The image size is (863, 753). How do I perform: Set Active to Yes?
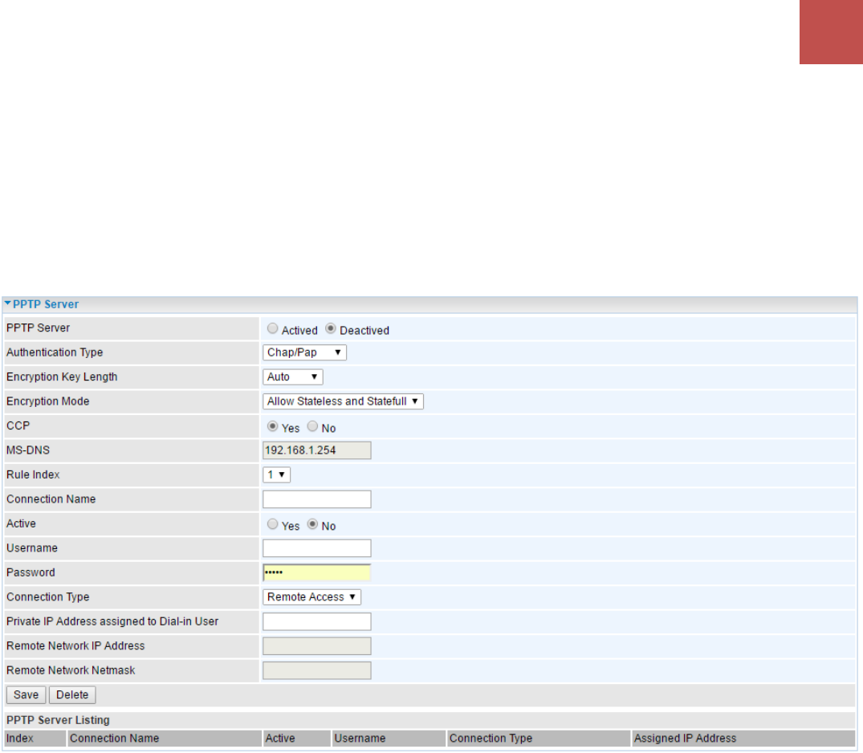pyautogui.click(x=272, y=524)
